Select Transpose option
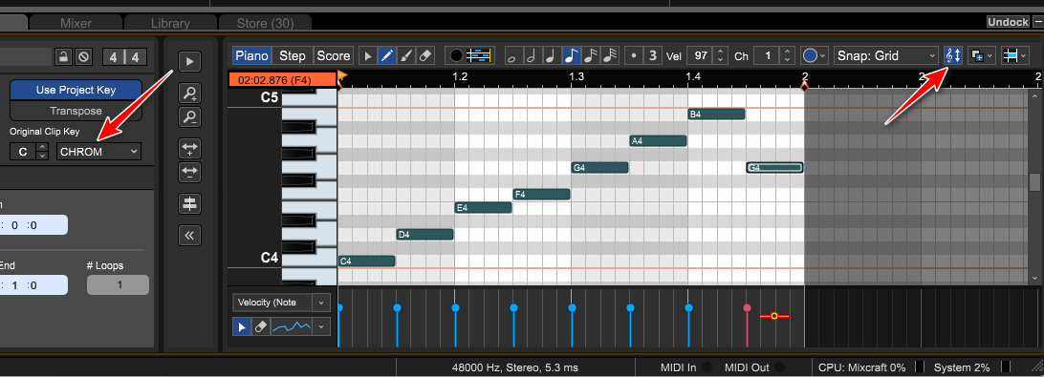The height and width of the screenshot is (377, 1044). point(76,111)
